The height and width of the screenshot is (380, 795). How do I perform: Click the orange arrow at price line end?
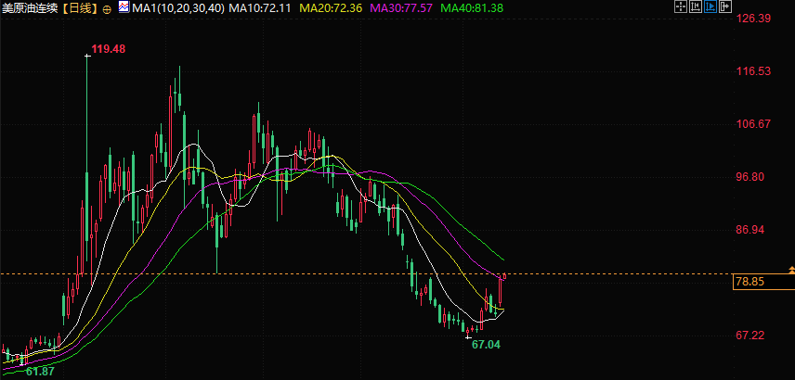(x=792, y=270)
